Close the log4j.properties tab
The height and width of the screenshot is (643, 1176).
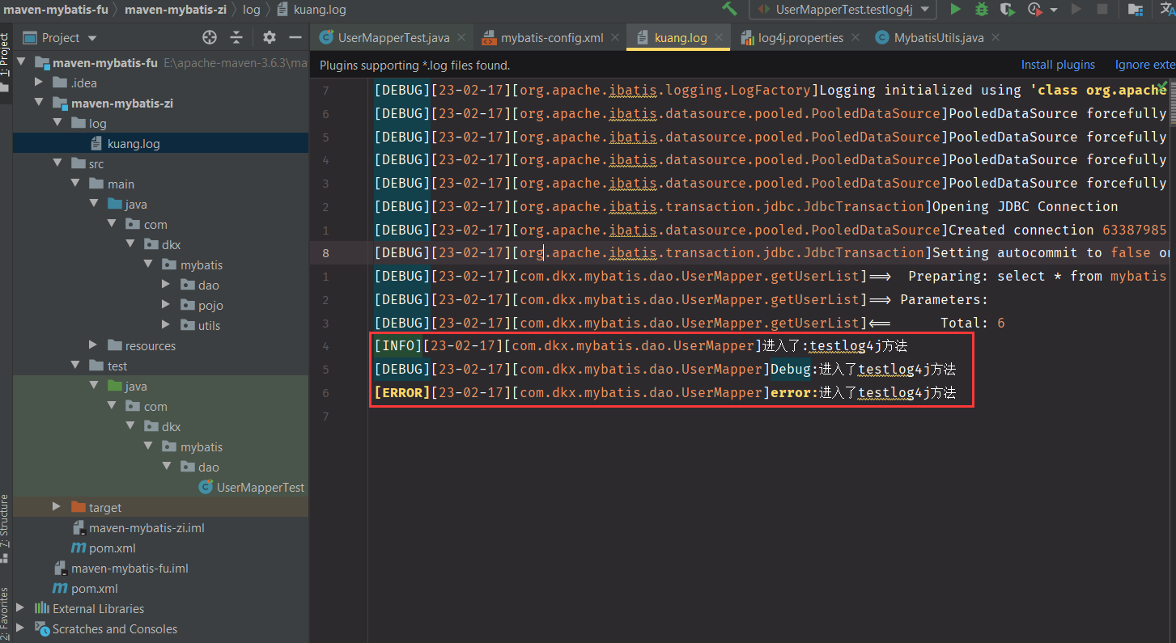pyautogui.click(x=855, y=38)
